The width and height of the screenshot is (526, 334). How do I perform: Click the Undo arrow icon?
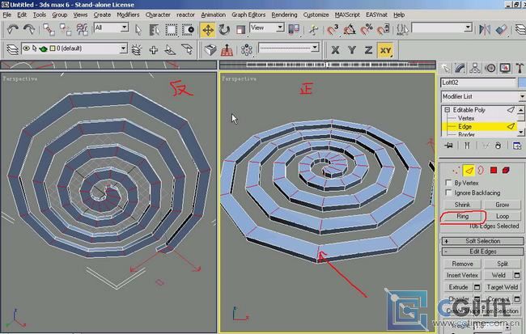tap(13, 29)
